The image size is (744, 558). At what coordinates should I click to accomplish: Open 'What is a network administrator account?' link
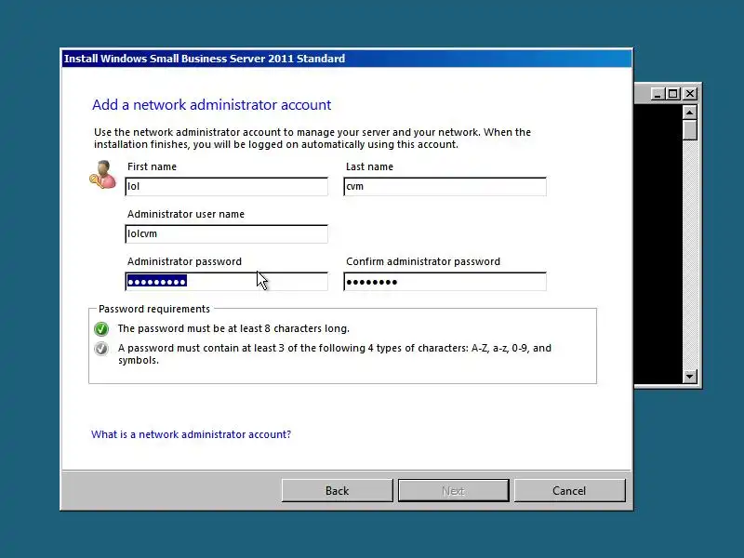(x=191, y=434)
